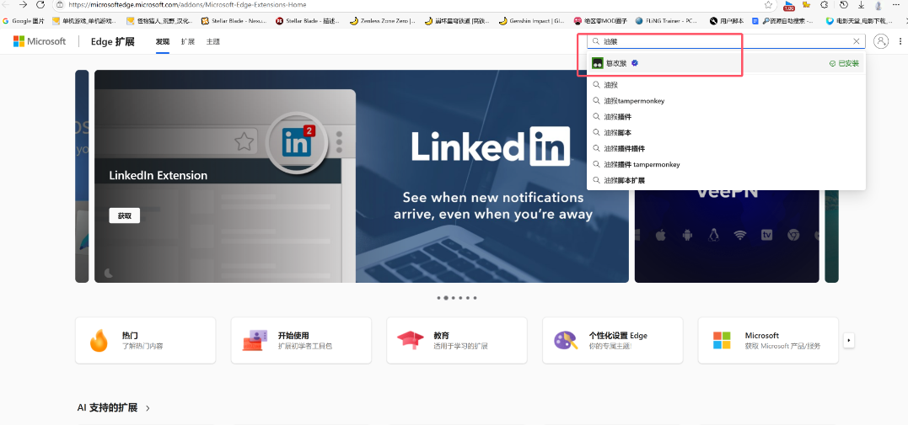
Task: Click the Edge 扩展 site title
Action: tap(113, 41)
